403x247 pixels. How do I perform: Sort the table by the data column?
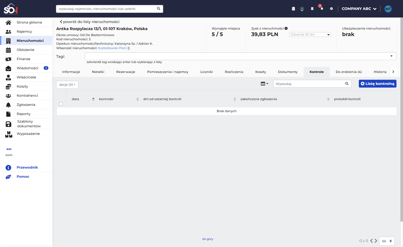coord(93,99)
